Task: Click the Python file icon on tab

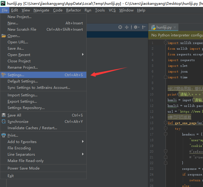Action: tap(153, 27)
